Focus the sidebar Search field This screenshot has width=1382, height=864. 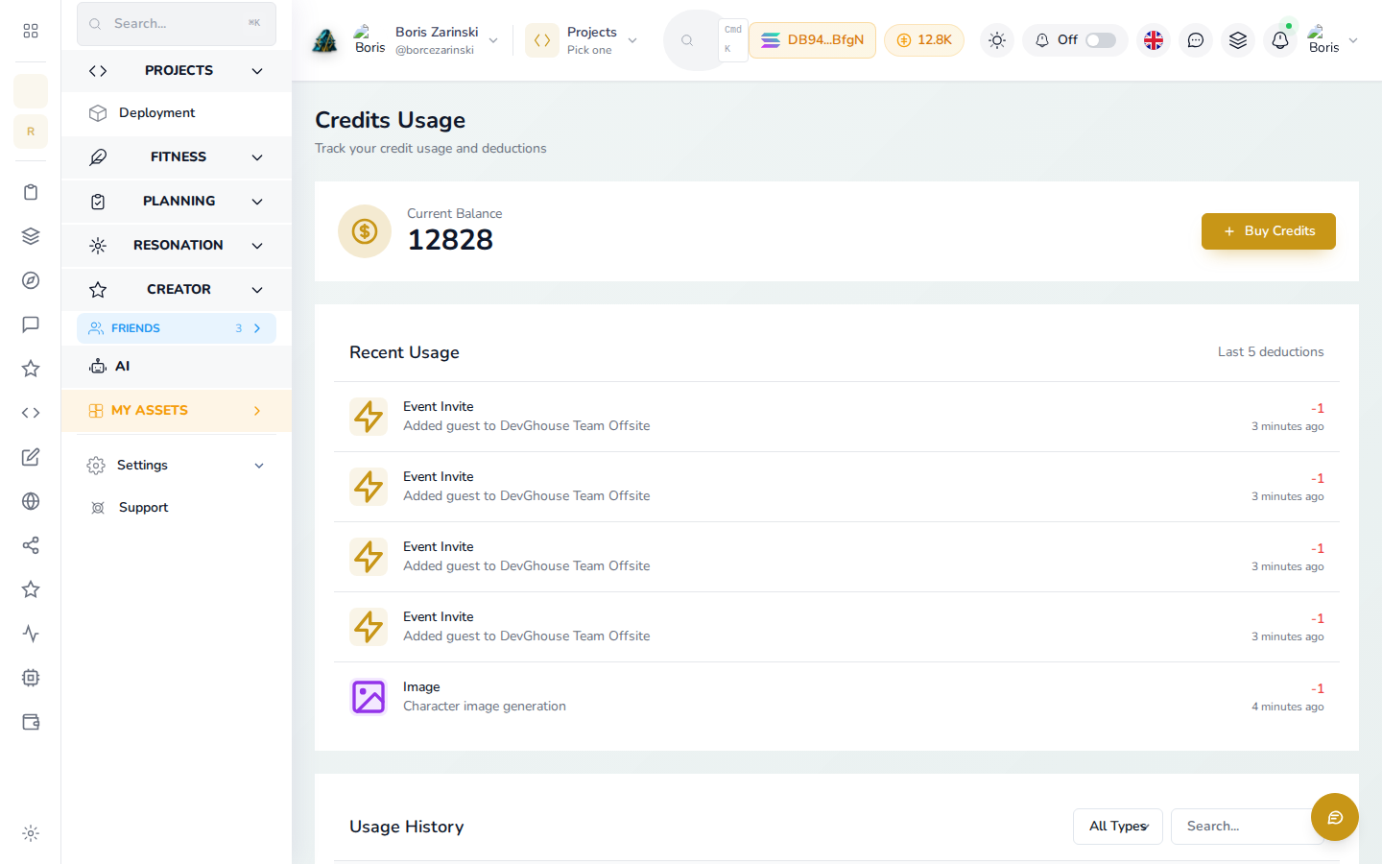(177, 24)
